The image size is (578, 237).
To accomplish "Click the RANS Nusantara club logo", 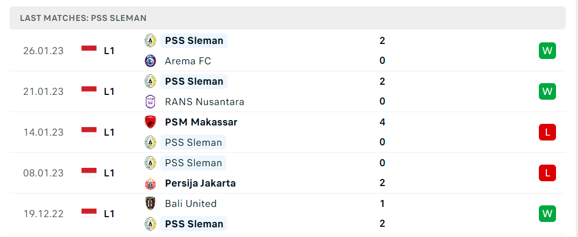I will 150,101.
